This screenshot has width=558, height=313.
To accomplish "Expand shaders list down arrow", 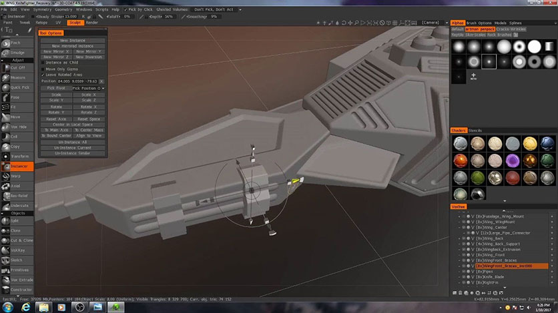I will (x=505, y=201).
